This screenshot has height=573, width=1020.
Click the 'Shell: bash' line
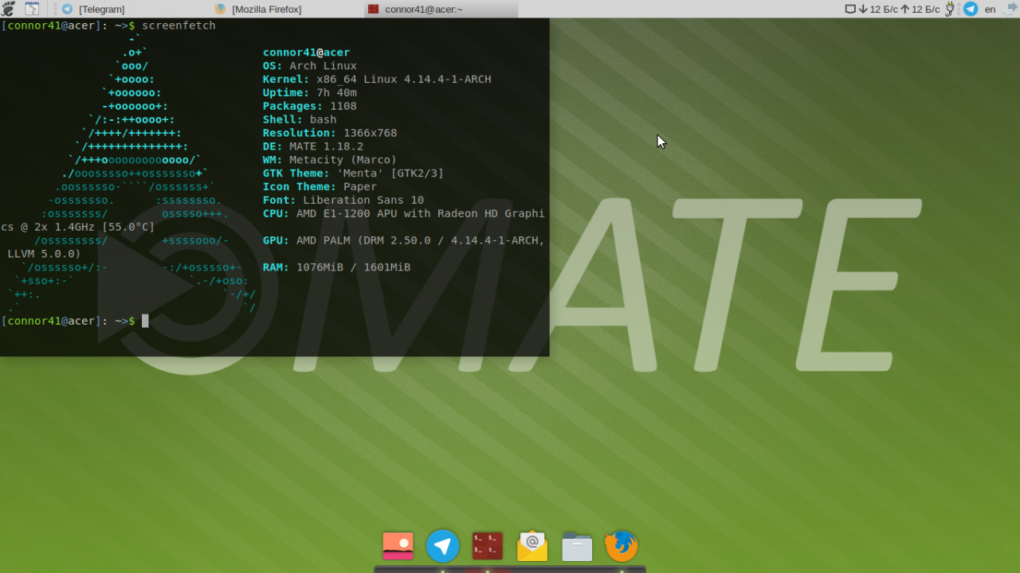pyautogui.click(x=300, y=119)
